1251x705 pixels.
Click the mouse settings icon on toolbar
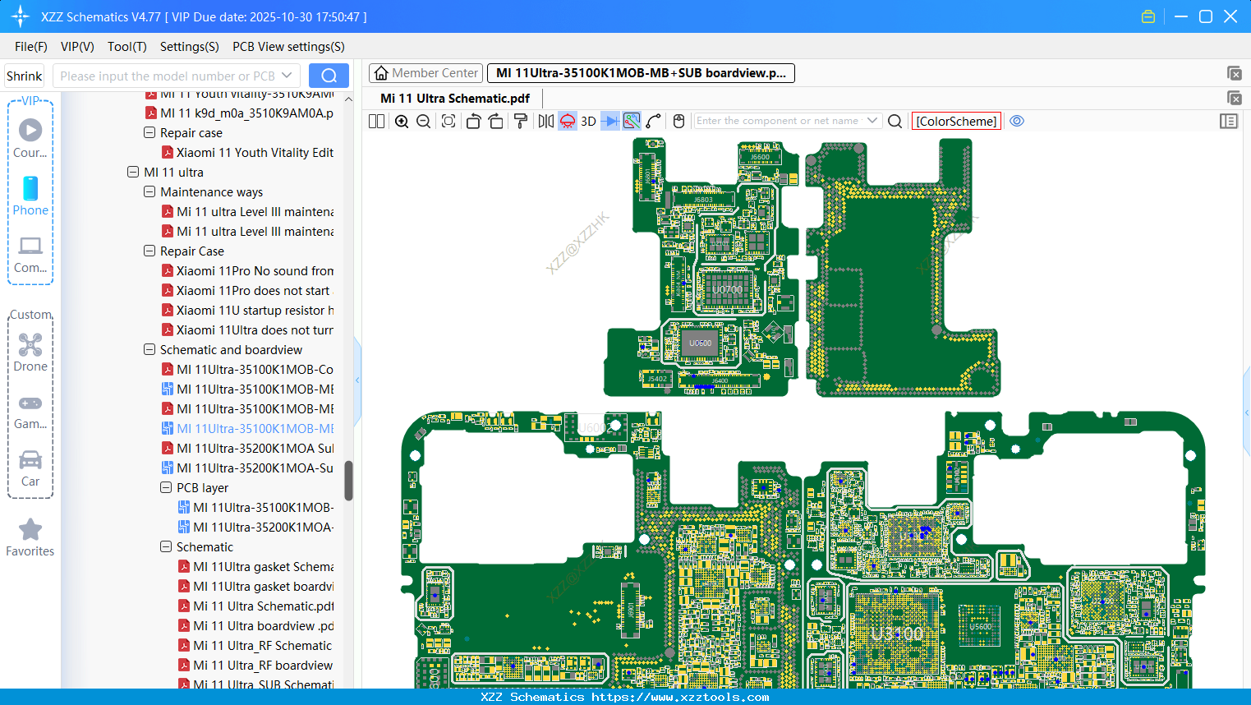tap(678, 121)
